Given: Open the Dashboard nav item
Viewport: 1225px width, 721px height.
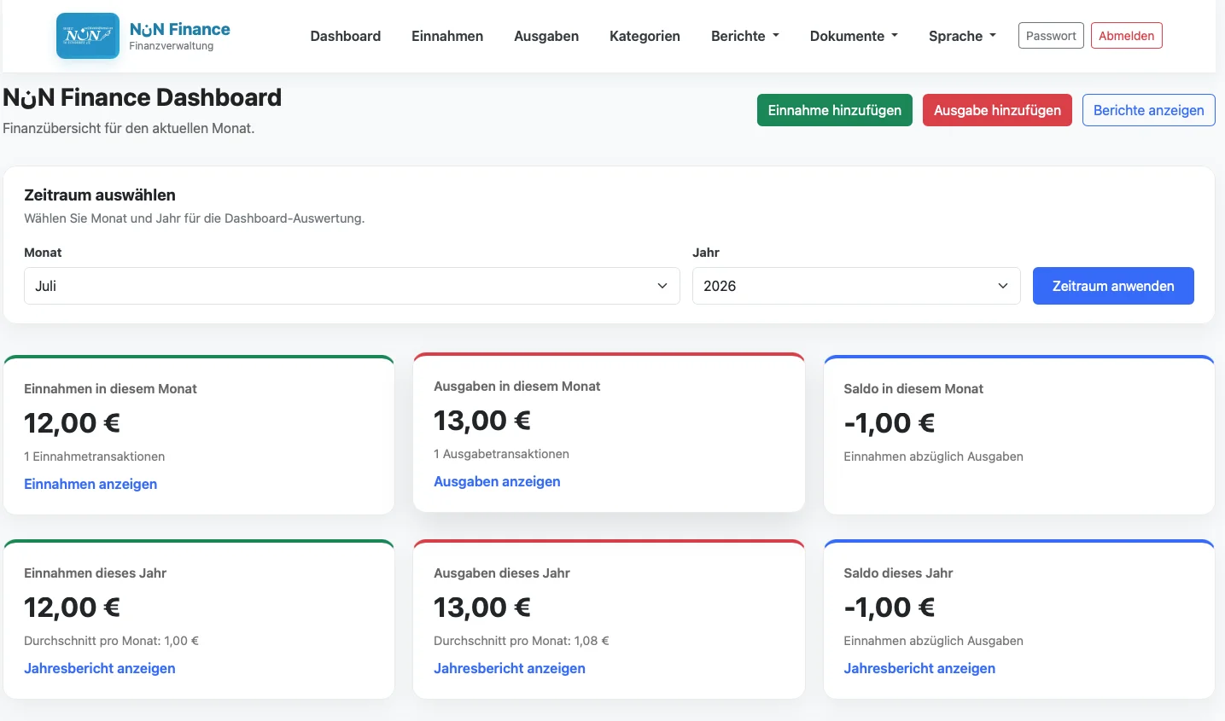Looking at the screenshot, I should [x=346, y=36].
